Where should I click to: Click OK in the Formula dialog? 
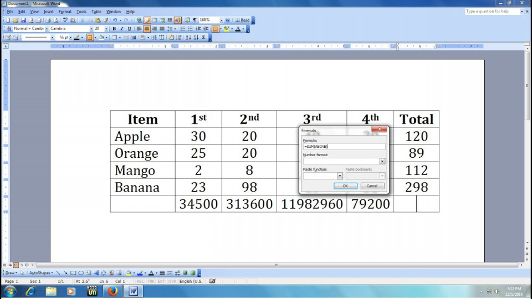345,186
